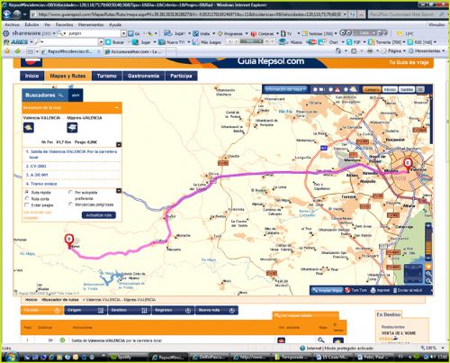
Task: Open the ARES search box dropdown
Action: point(101,42)
